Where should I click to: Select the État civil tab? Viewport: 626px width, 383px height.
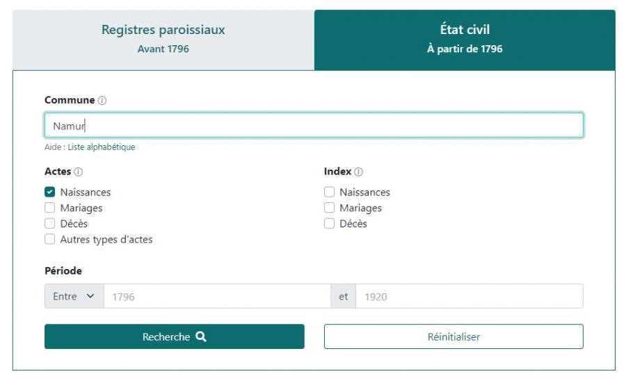(465, 40)
